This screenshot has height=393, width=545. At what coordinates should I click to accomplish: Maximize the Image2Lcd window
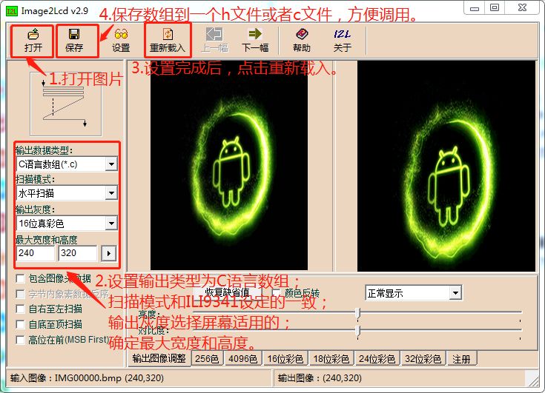coord(495,8)
